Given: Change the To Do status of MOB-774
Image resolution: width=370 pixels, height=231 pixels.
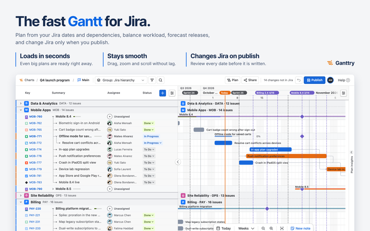Looking at the screenshot, I should [x=149, y=149].
